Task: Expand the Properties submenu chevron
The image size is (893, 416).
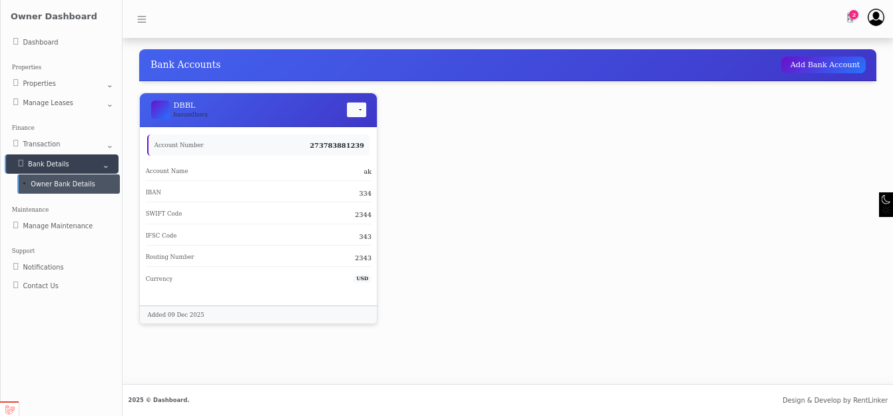Action: (x=110, y=85)
